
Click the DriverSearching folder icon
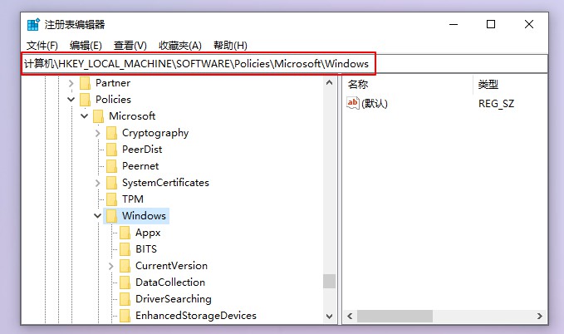click(x=125, y=299)
